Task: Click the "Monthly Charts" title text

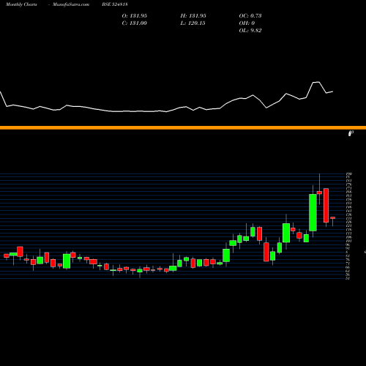Action: coord(21,4)
